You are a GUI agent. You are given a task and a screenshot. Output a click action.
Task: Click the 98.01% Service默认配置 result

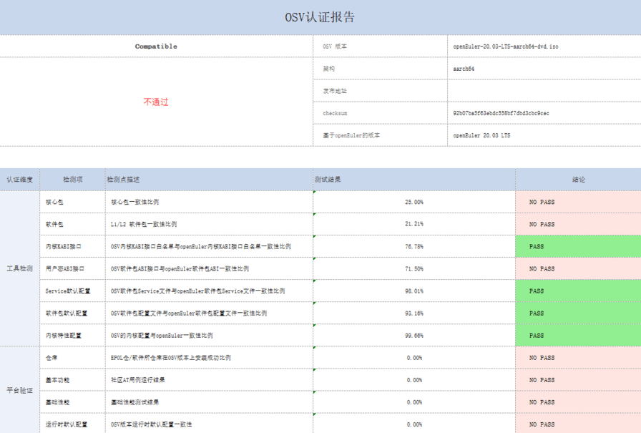coord(414,291)
